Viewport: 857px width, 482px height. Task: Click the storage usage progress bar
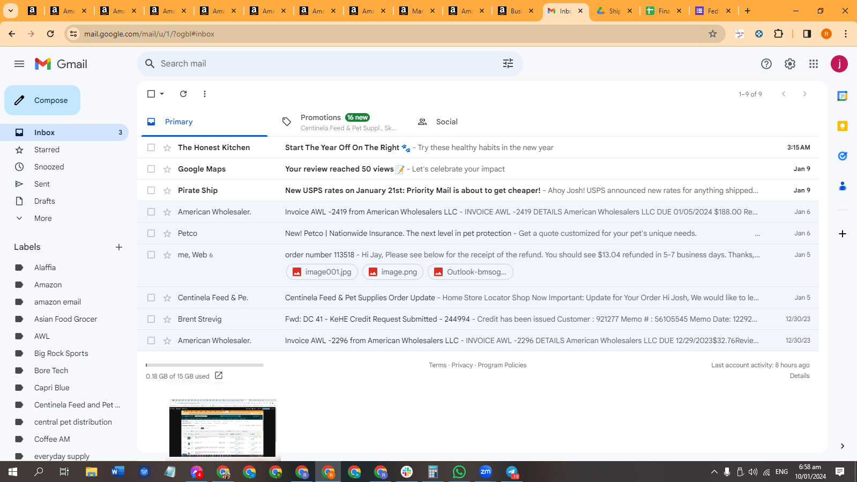pos(205,365)
